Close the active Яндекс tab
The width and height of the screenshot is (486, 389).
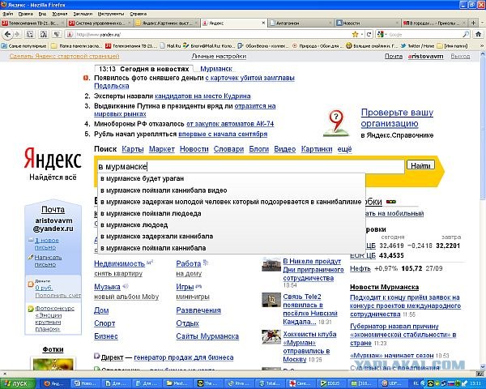pos(263,23)
